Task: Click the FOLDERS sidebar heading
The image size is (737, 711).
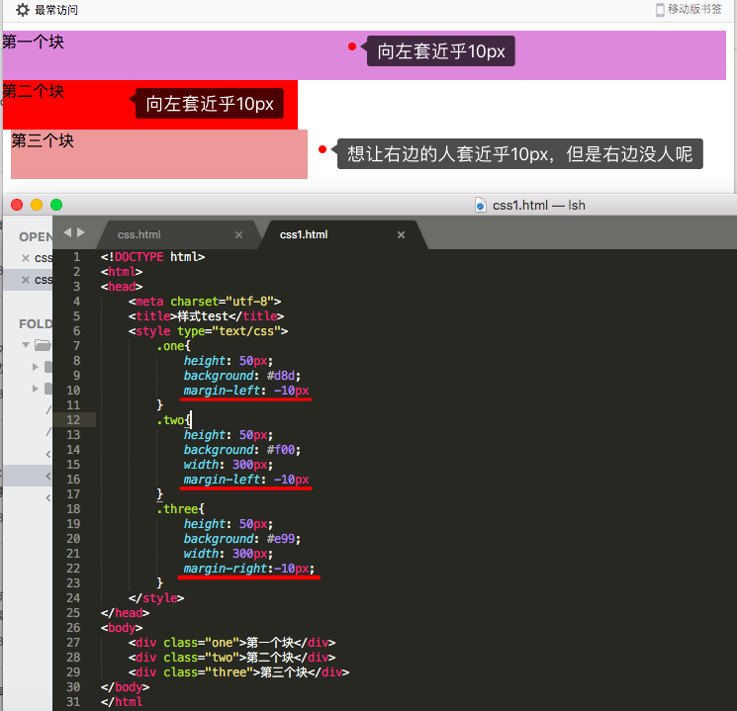Action: pyautogui.click(x=36, y=323)
